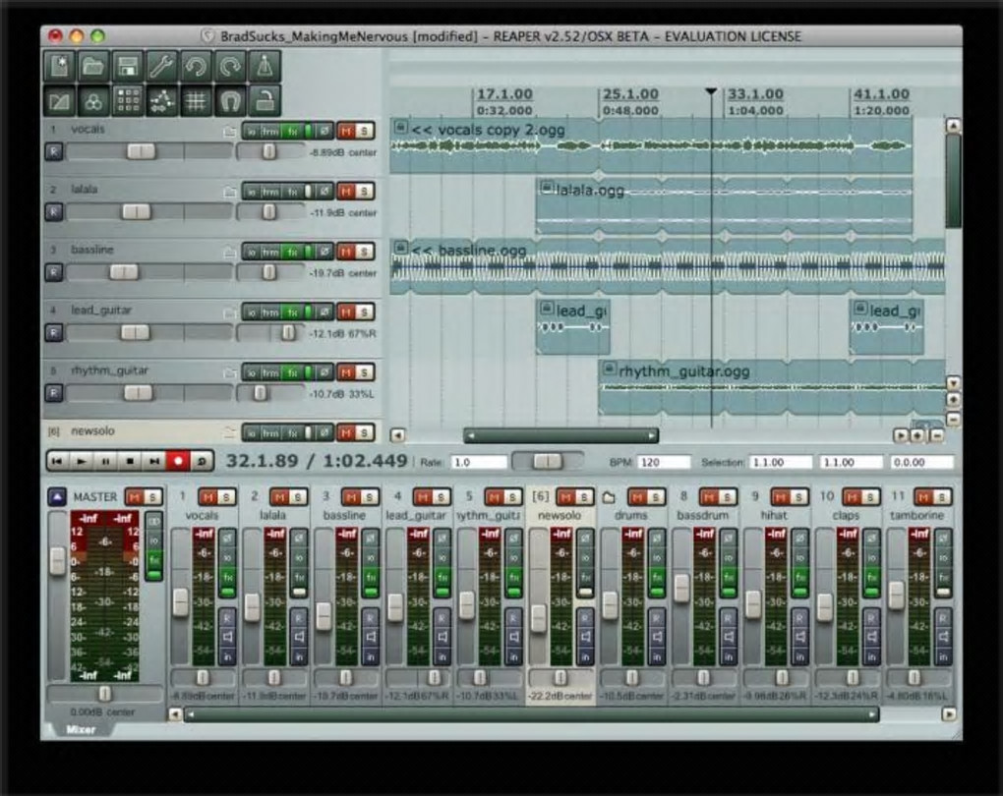
Task: Click the Undo arrow icon
Action: point(197,67)
